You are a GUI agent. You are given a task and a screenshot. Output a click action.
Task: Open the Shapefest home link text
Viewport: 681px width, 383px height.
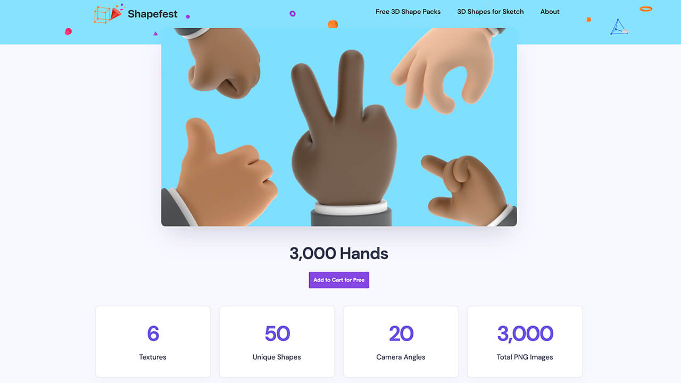click(153, 14)
